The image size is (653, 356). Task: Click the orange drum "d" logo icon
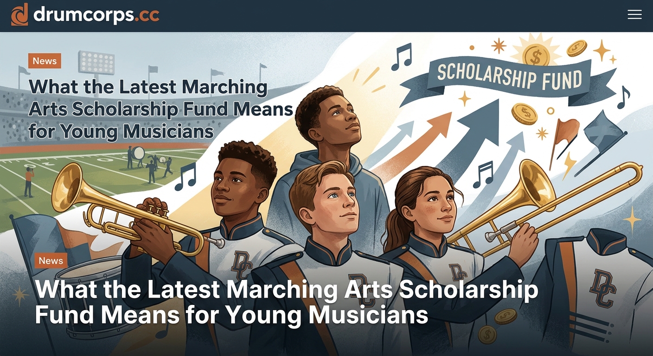(19, 15)
